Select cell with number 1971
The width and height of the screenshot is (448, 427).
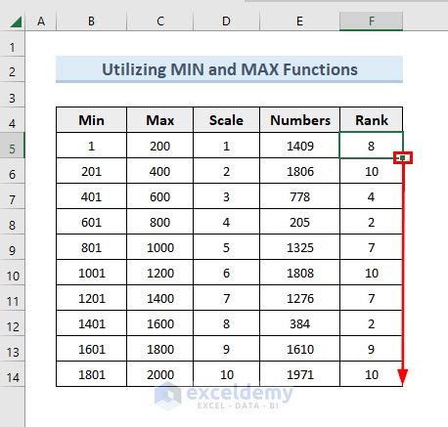299,374
